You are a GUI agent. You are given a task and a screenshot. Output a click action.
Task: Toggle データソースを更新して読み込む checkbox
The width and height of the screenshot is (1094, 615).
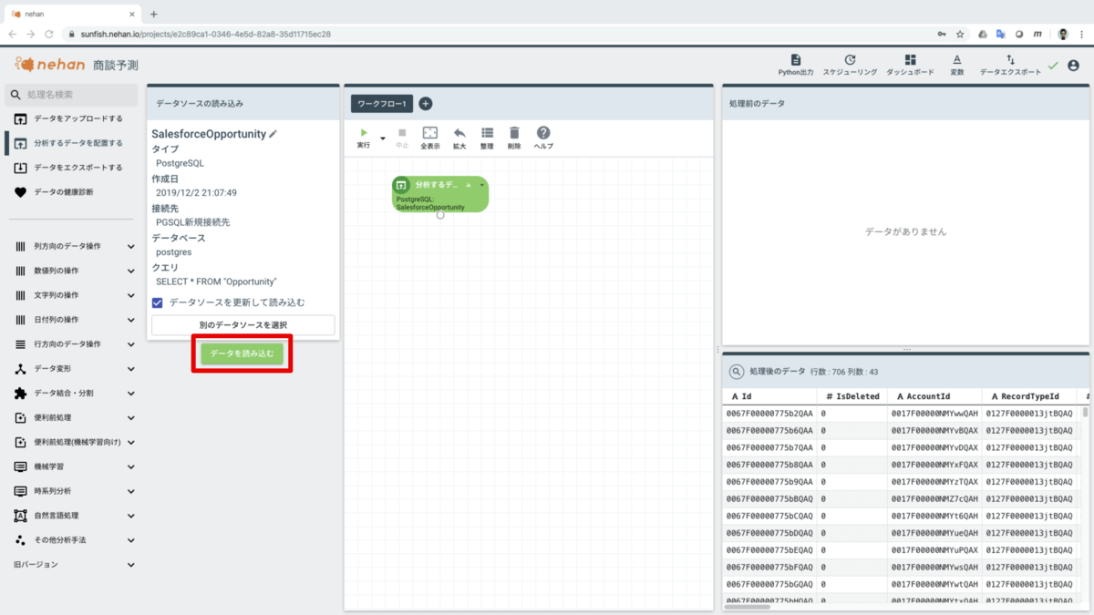158,302
